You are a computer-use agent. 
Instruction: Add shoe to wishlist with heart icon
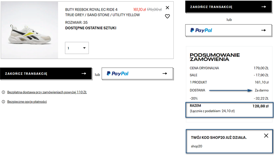[x=167, y=16]
